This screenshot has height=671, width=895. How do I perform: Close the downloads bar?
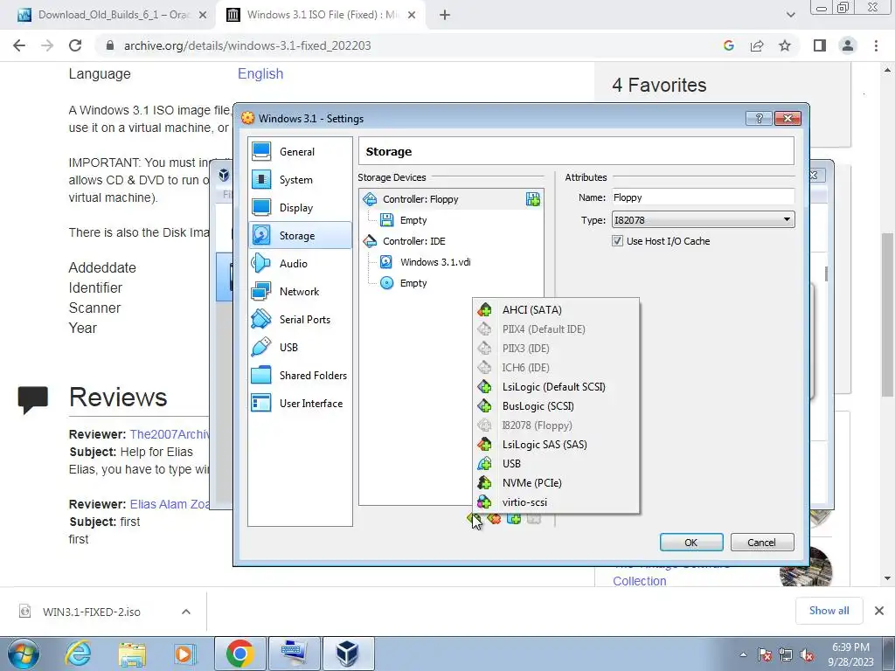click(x=879, y=611)
